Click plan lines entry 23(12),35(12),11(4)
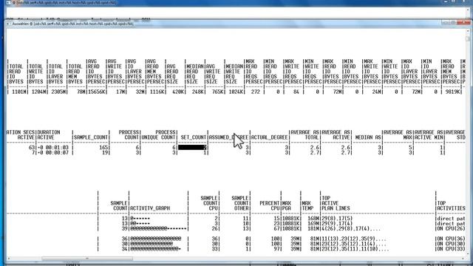 [x=354, y=244]
